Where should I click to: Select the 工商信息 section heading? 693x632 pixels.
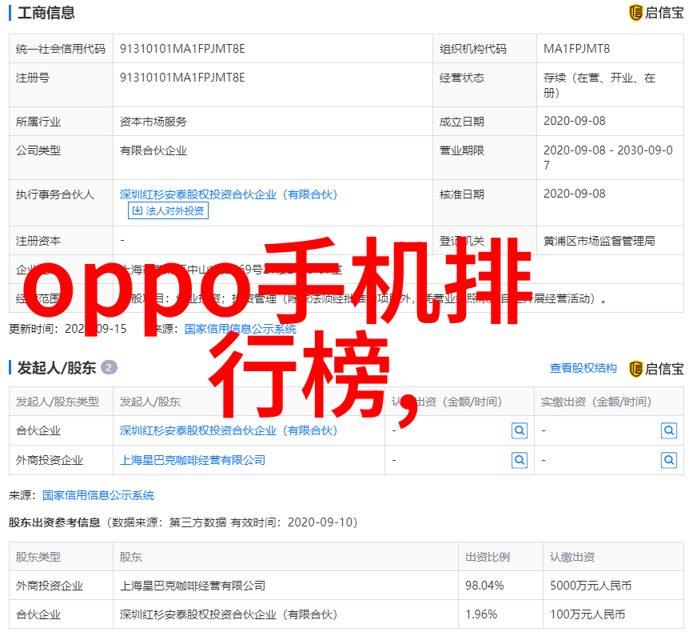46,13
